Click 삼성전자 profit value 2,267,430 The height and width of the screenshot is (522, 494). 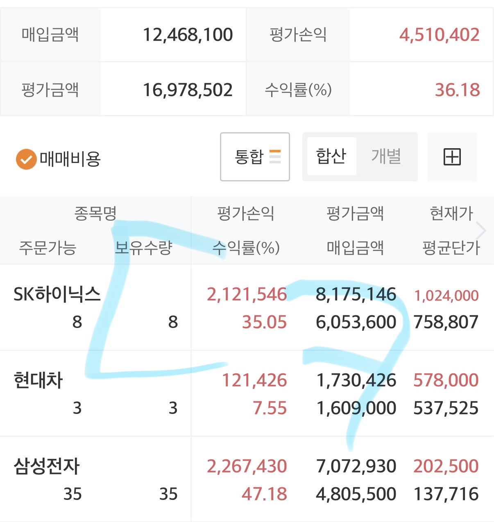pyautogui.click(x=247, y=466)
